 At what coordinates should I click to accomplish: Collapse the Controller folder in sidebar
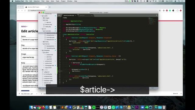(42, 31)
